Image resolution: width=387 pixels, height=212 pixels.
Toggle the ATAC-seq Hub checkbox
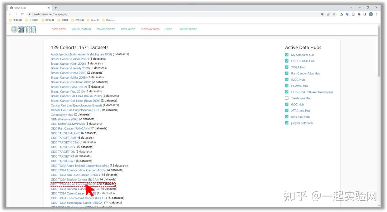287,110
